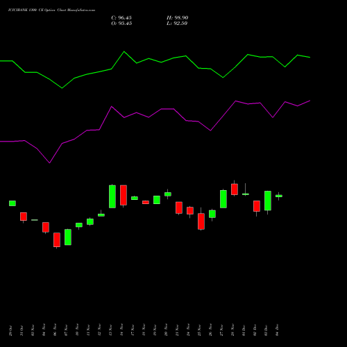Click the 28 Nov date label
The image size is (347, 347).
click(x=232, y=330)
